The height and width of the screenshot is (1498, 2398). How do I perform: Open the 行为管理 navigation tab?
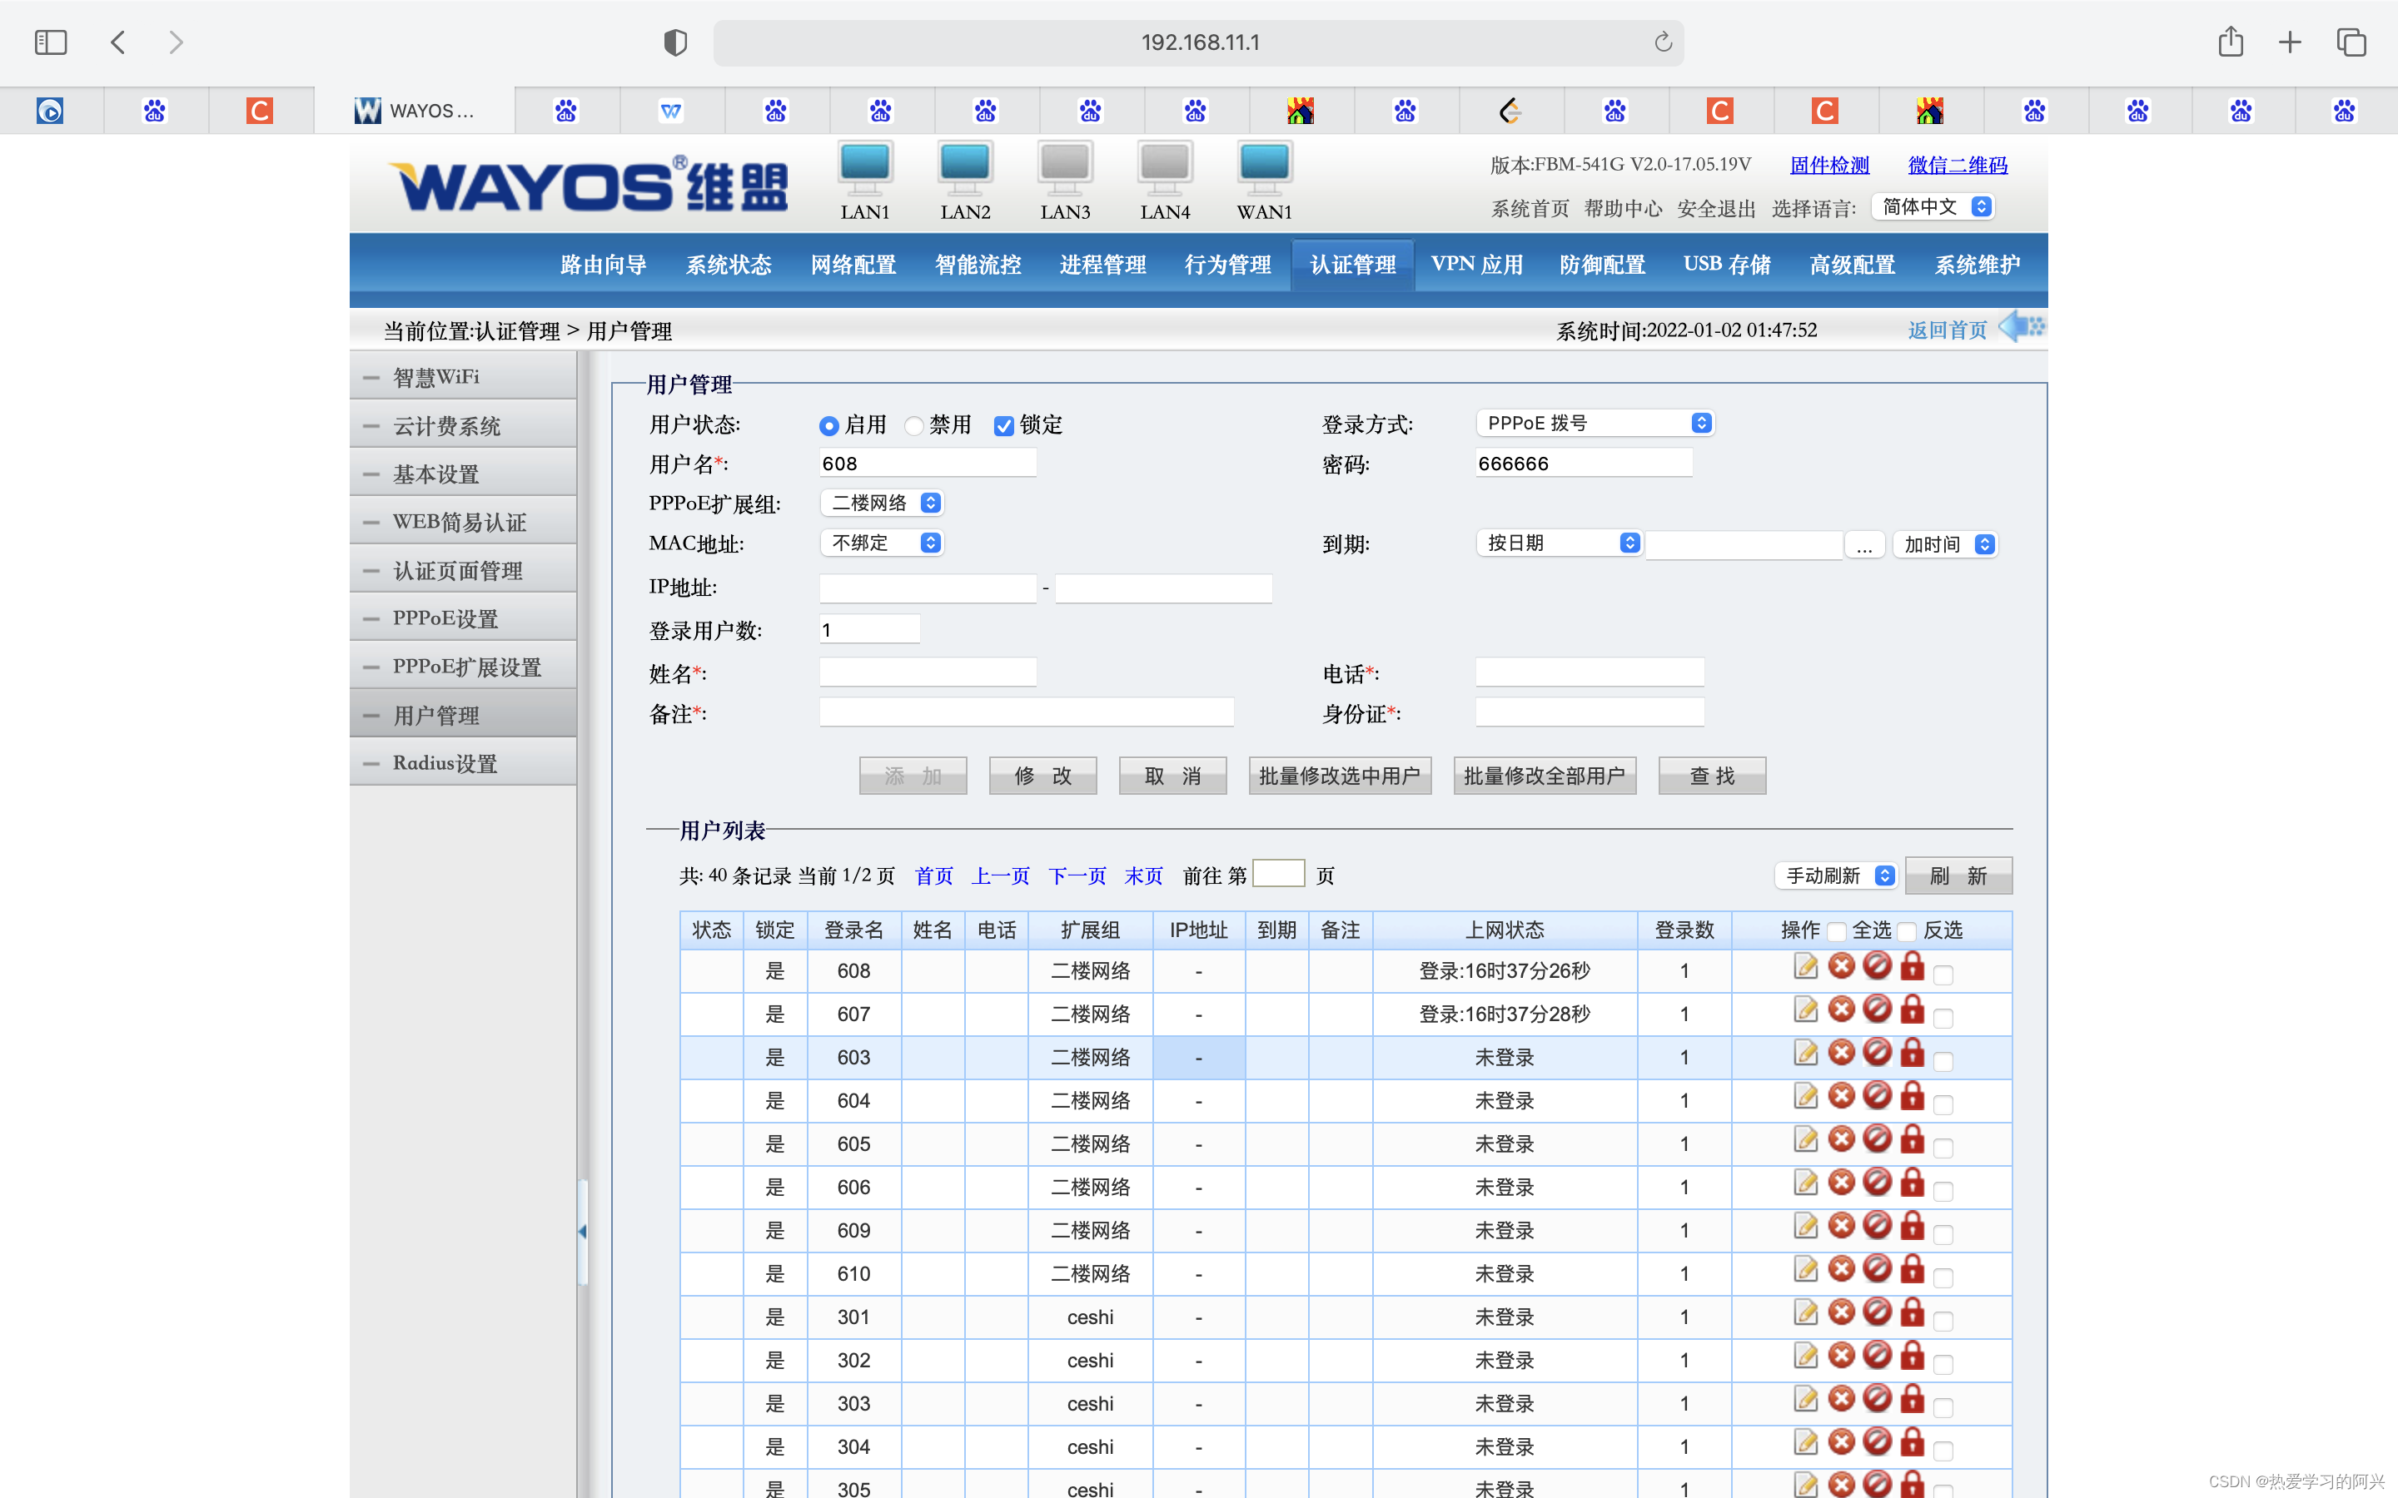coord(1226,265)
